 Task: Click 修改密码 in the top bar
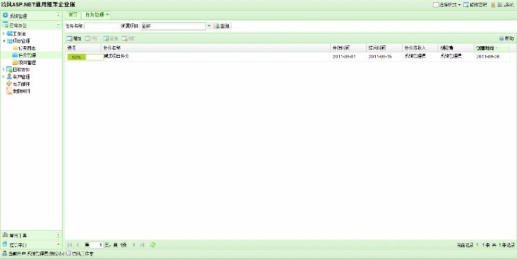(x=475, y=5)
